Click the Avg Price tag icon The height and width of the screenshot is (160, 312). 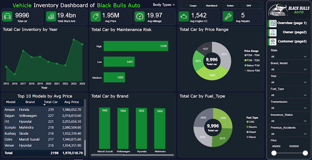click(x=96, y=16)
